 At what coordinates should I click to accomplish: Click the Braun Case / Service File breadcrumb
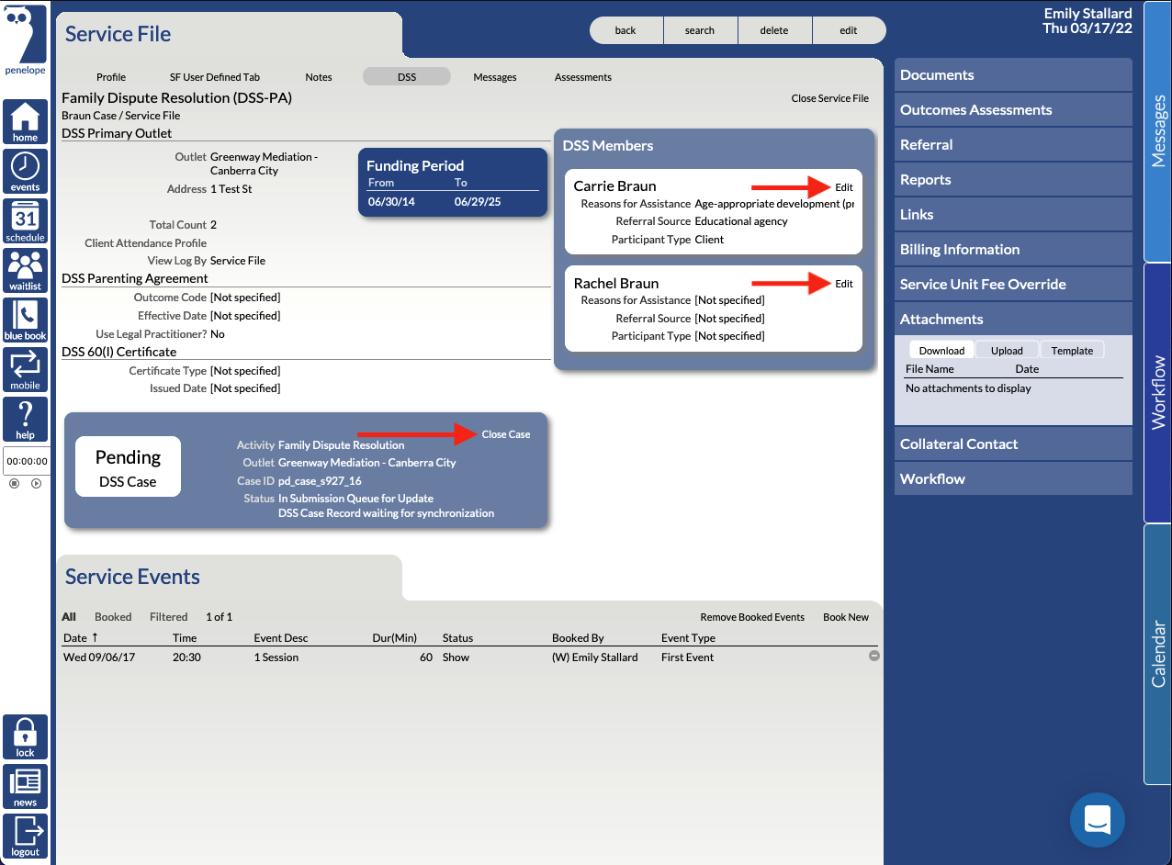(x=120, y=116)
